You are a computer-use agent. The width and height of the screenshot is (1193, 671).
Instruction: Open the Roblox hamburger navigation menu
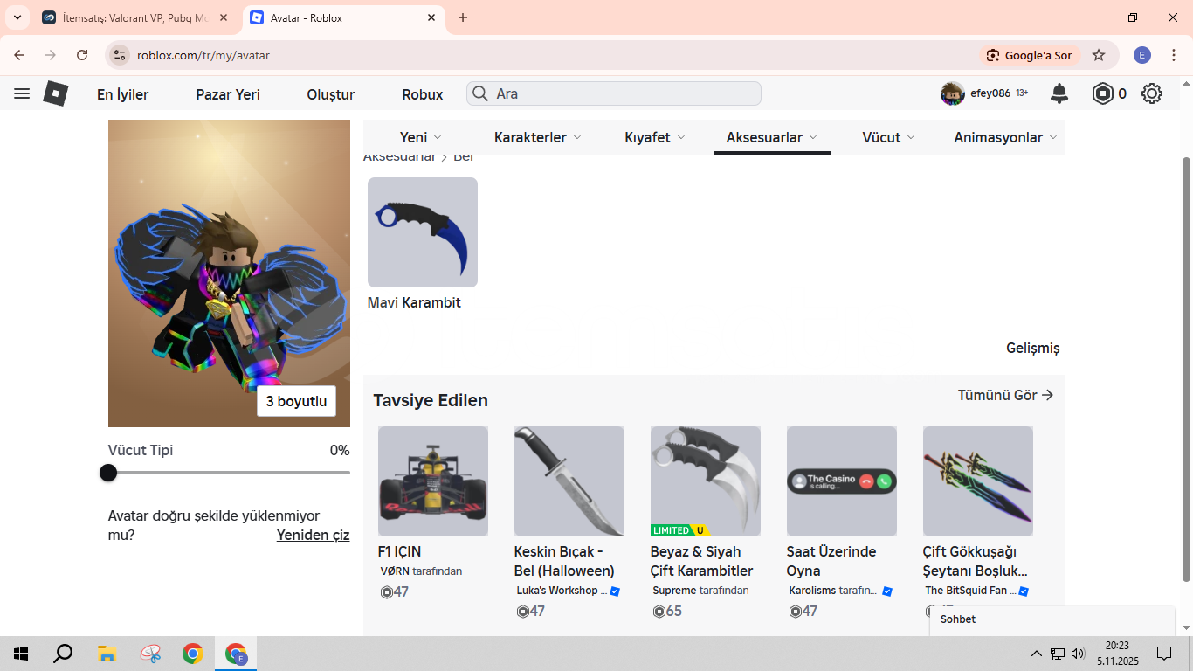[22, 93]
